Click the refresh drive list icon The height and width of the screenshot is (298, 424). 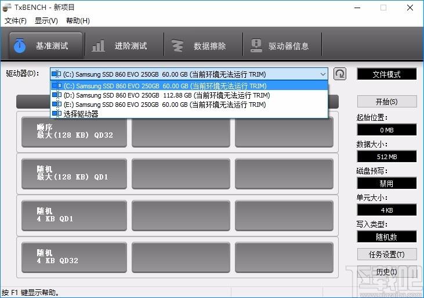coord(340,74)
